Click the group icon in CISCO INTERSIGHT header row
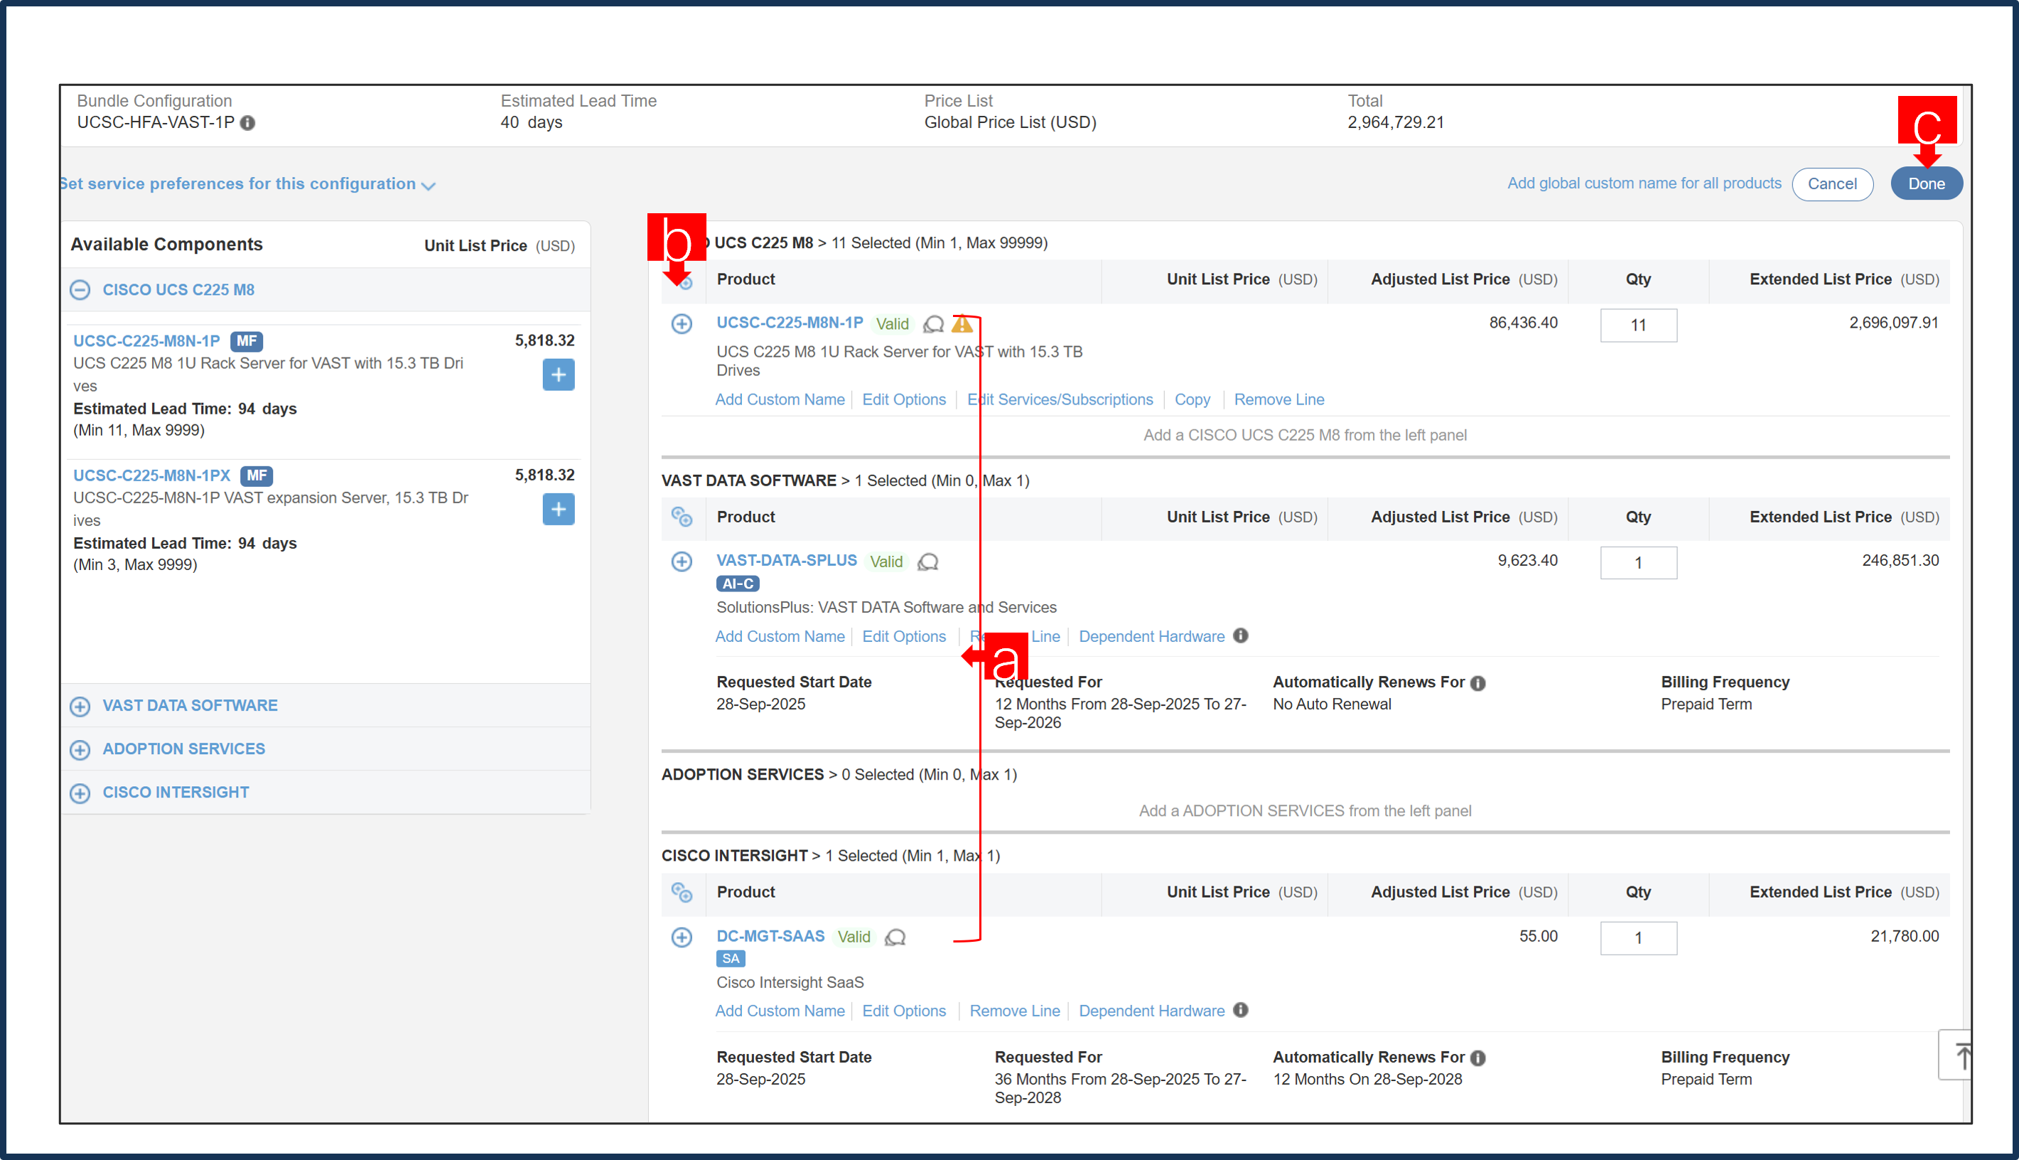The image size is (2019, 1160). click(682, 893)
